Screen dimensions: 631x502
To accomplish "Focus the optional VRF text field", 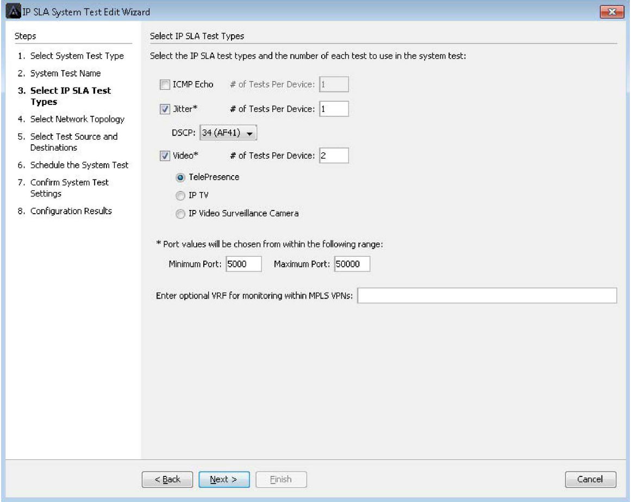I will coord(486,295).
